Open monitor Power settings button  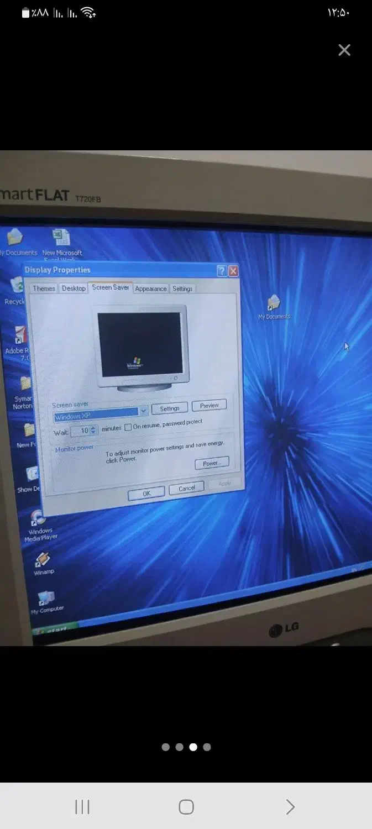click(x=212, y=463)
